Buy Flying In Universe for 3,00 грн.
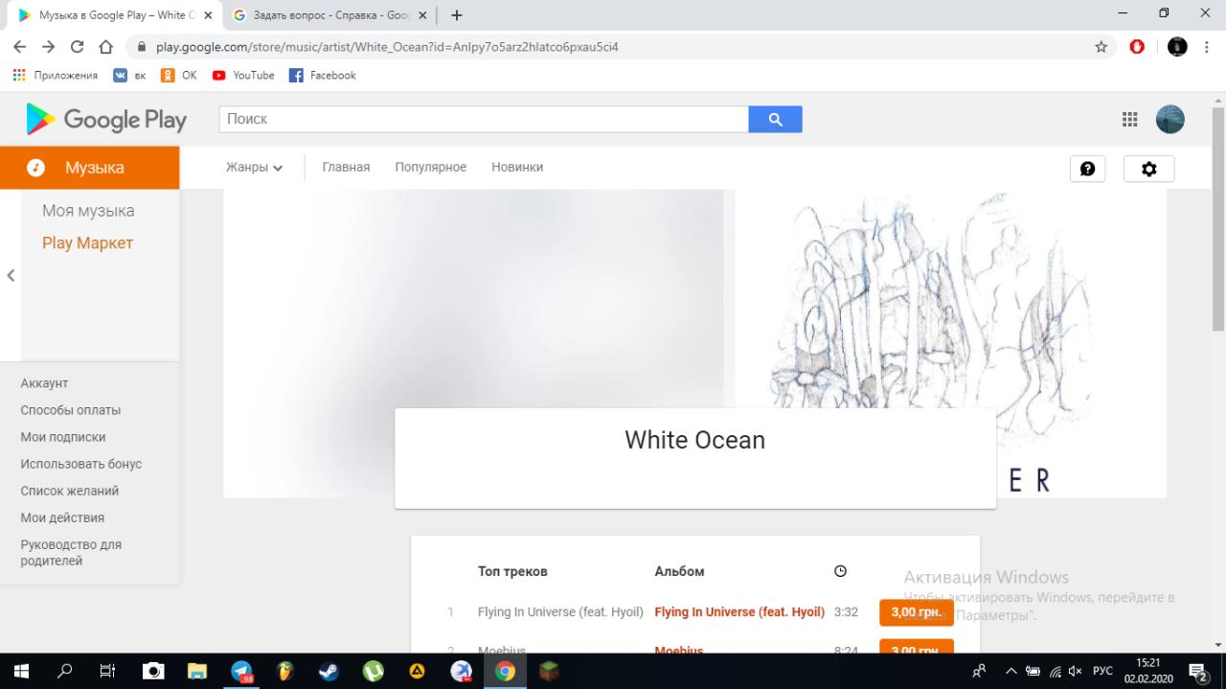The height and width of the screenshot is (689, 1226). (917, 612)
